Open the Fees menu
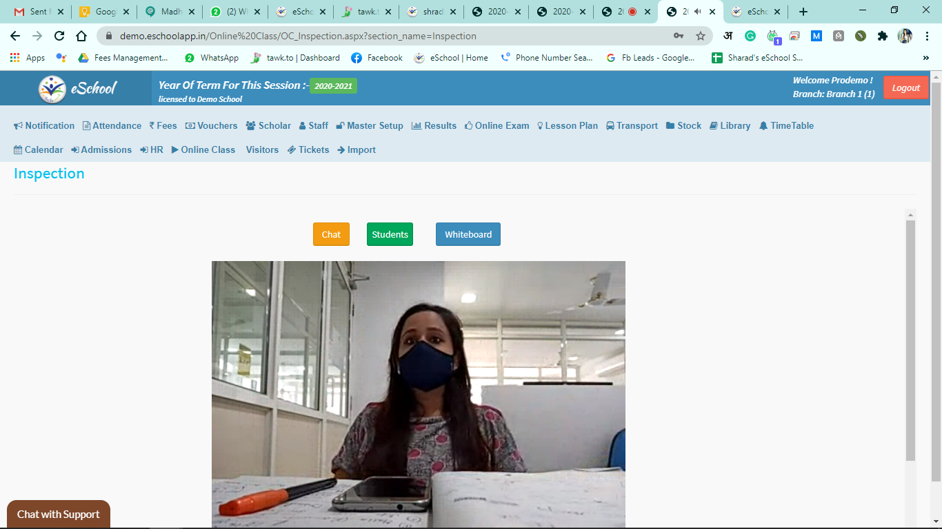 coord(163,125)
